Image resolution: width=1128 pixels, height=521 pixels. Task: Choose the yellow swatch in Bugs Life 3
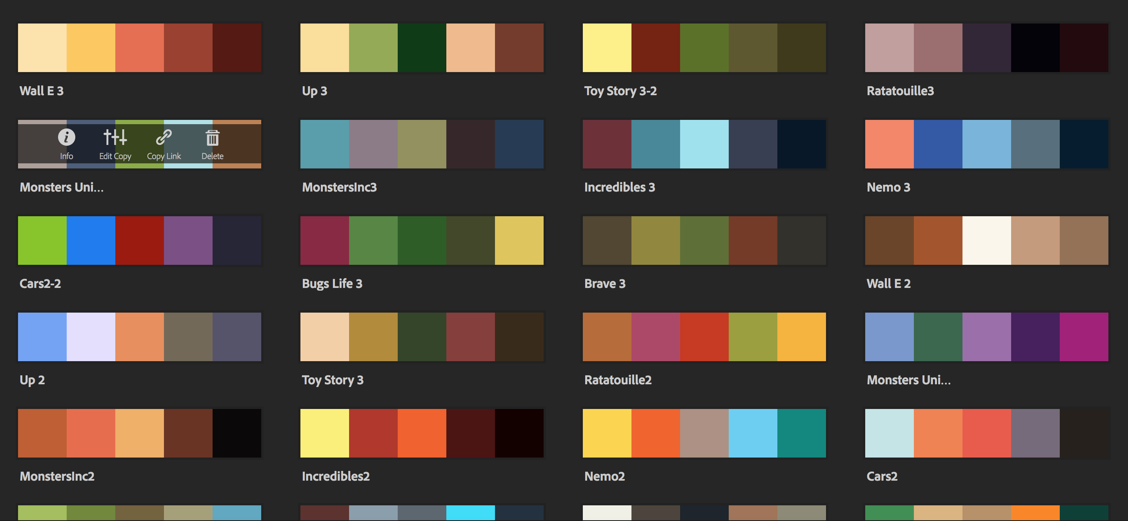pyautogui.click(x=519, y=240)
